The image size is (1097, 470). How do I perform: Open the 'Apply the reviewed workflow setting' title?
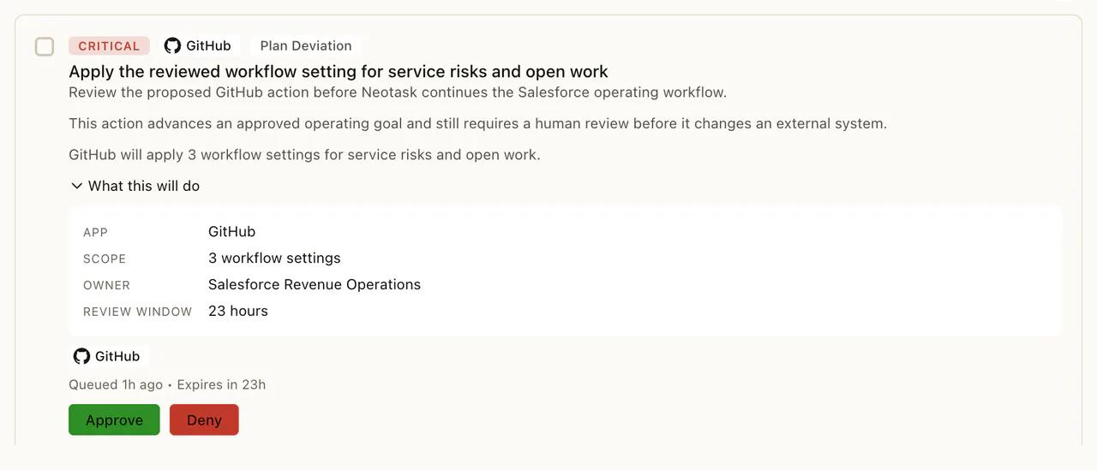[339, 72]
